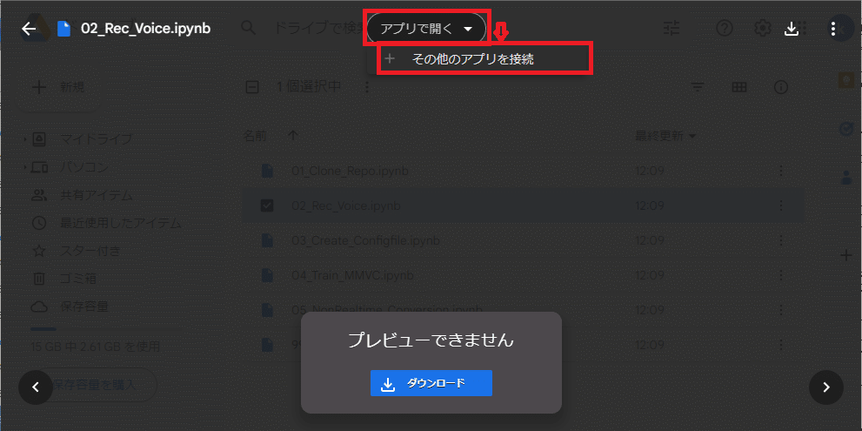The height and width of the screenshot is (431, 862).
Task: Open the help question mark icon
Action: coord(725,28)
